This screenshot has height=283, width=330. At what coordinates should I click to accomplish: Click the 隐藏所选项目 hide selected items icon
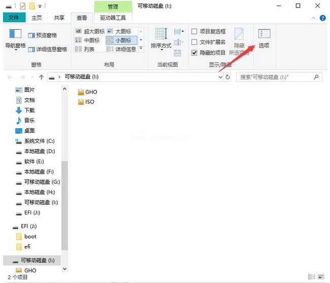click(239, 38)
